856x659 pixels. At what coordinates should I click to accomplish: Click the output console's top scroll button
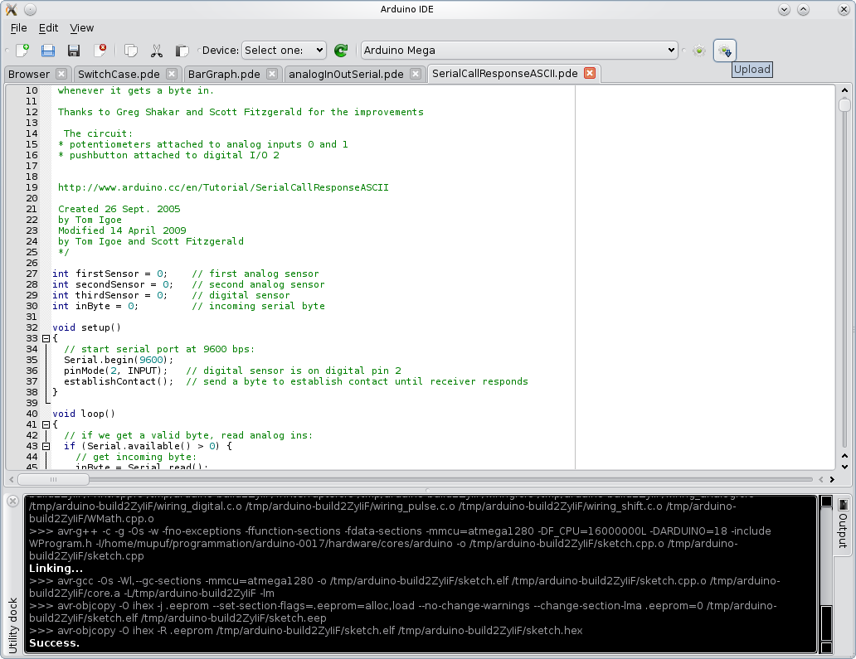826,501
